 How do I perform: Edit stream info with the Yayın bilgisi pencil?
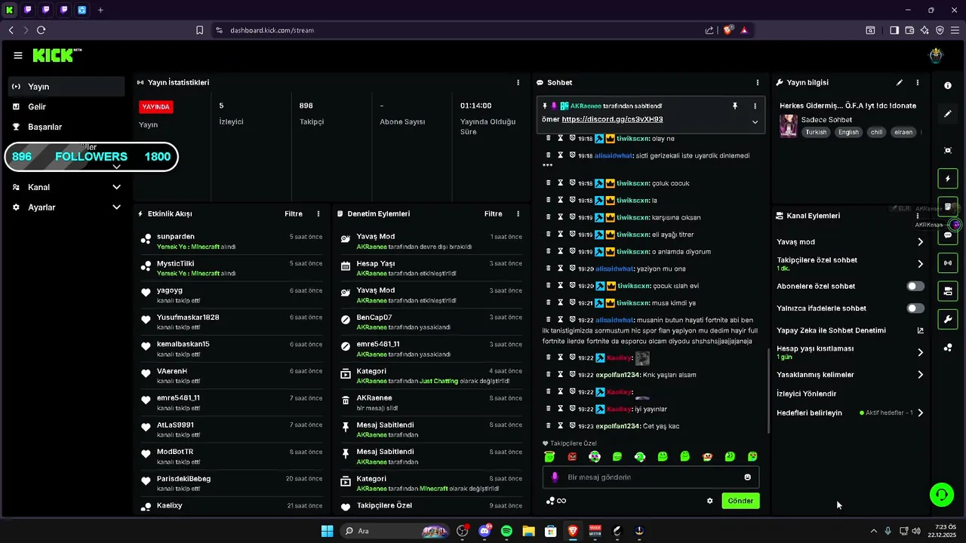pyautogui.click(x=899, y=82)
